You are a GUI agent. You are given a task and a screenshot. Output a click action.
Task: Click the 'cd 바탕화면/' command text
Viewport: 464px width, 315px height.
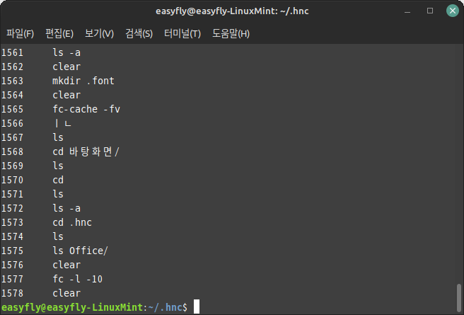tap(86, 152)
